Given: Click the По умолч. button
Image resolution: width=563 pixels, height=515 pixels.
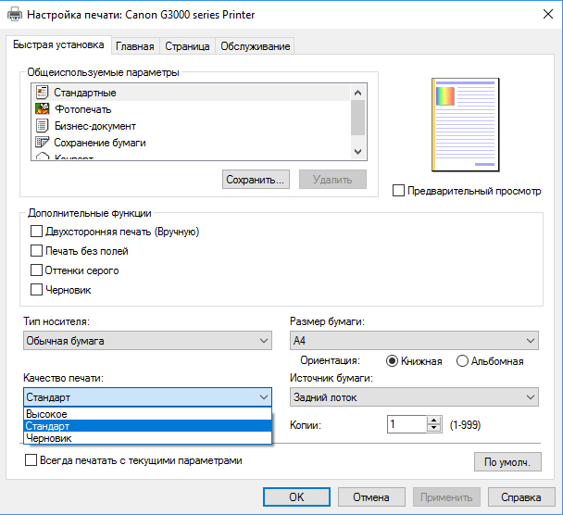Looking at the screenshot, I should click(507, 462).
